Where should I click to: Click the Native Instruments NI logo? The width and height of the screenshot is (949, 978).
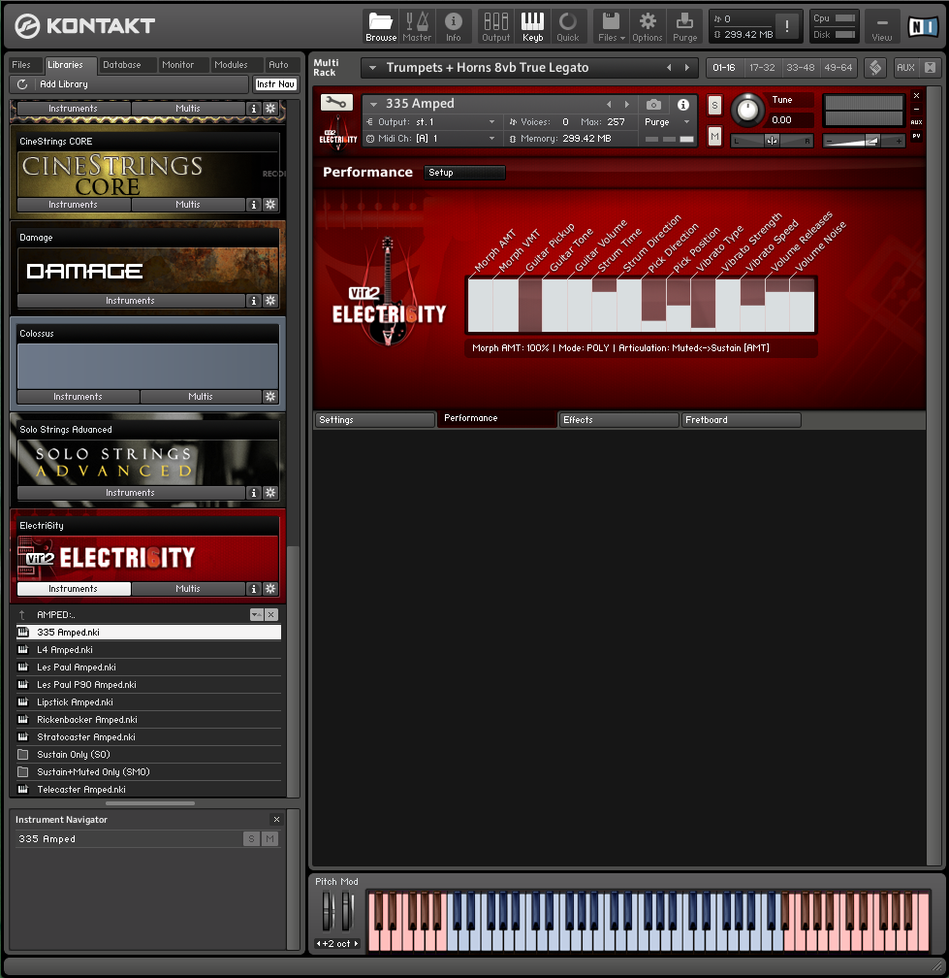point(923,26)
